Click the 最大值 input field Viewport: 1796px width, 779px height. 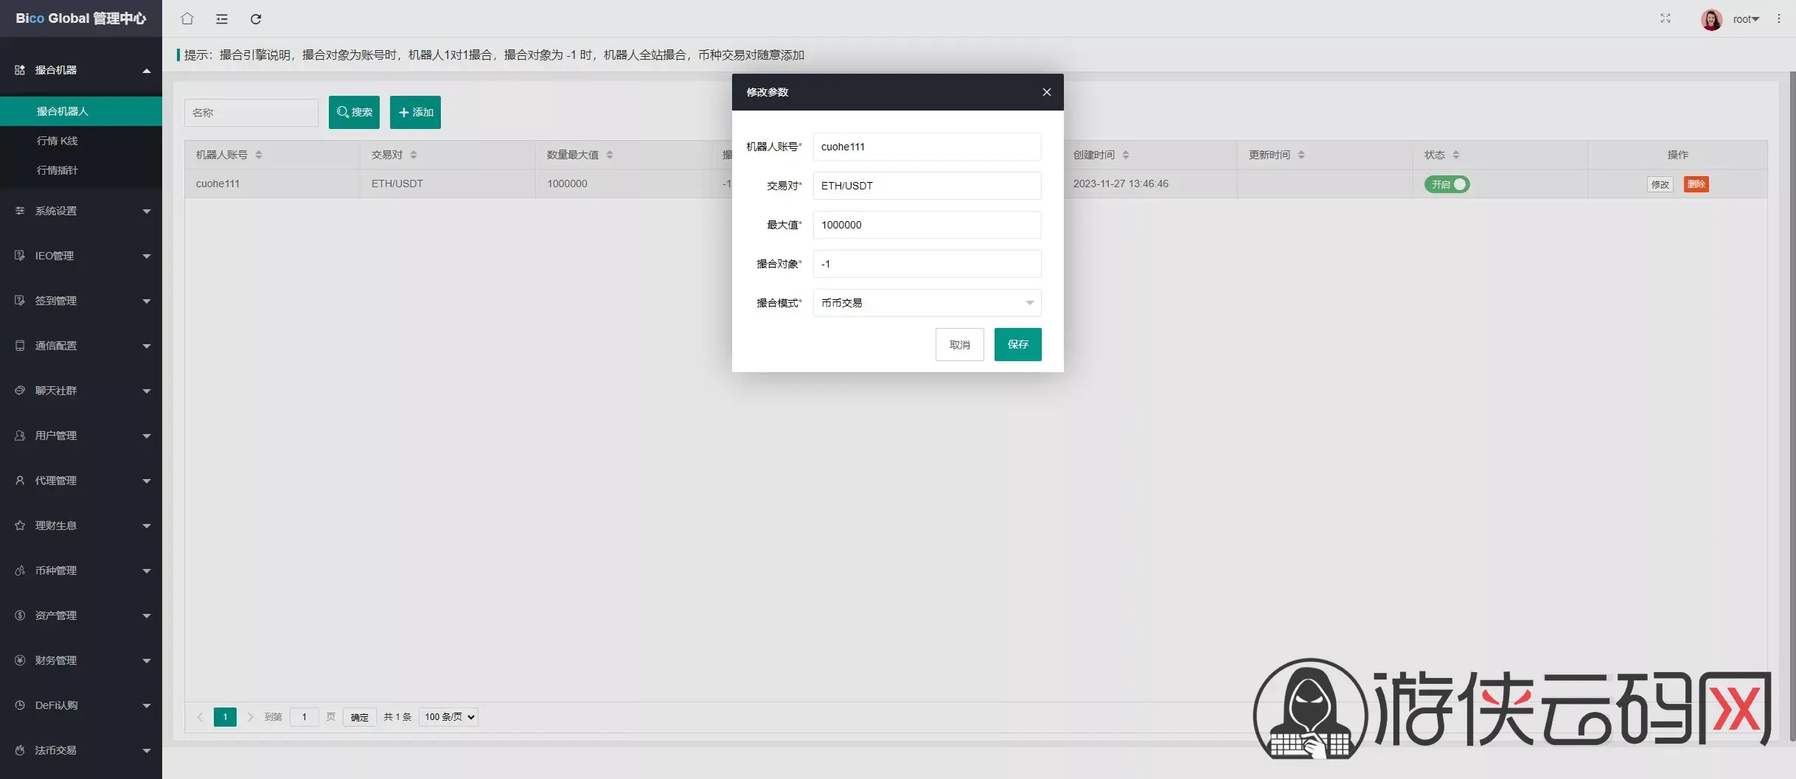(927, 225)
